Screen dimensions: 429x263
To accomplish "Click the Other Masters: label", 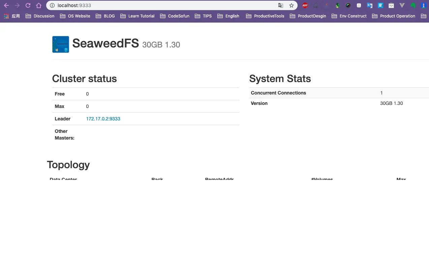I will point(64,135).
